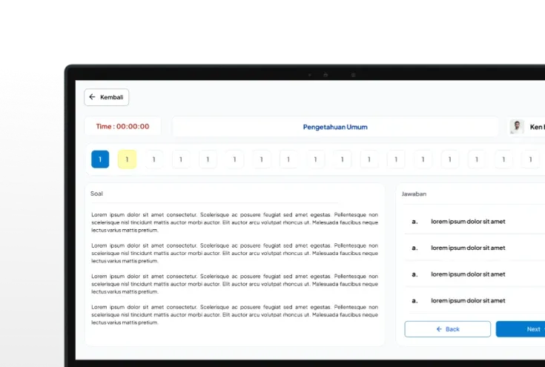Open the fifth question number box

click(x=208, y=159)
